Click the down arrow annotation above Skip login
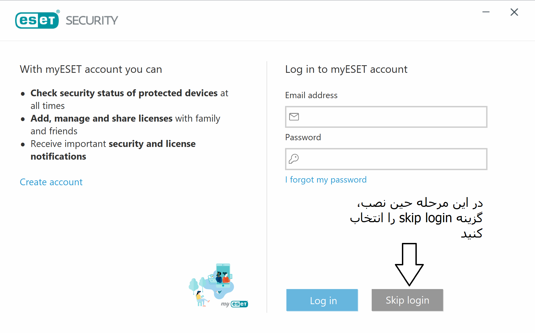Screen dimensions: 535x333 (409, 264)
